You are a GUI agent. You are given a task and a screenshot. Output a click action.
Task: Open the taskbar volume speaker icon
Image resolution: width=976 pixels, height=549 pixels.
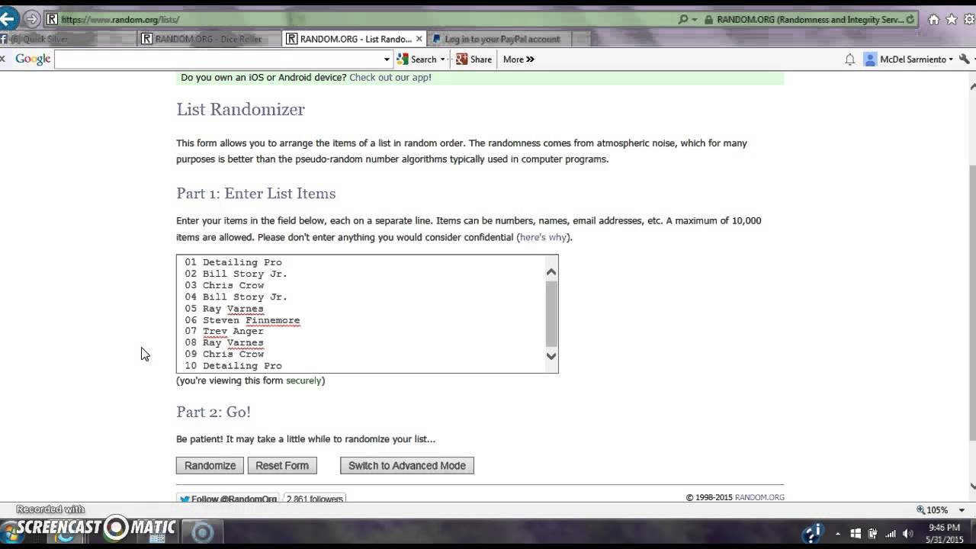[908, 534]
